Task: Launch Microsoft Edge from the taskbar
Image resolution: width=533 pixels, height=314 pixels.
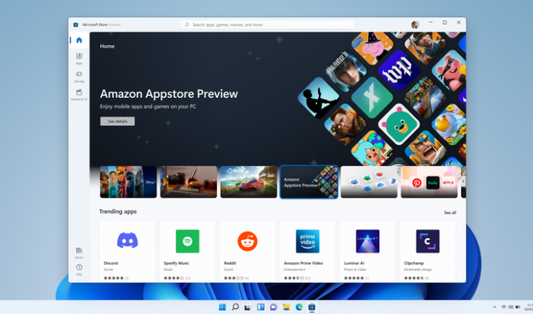Action: tap(299, 307)
